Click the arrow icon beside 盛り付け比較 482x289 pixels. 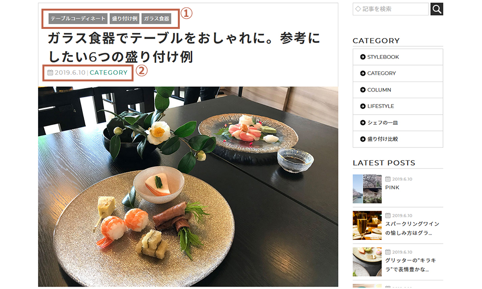363,139
